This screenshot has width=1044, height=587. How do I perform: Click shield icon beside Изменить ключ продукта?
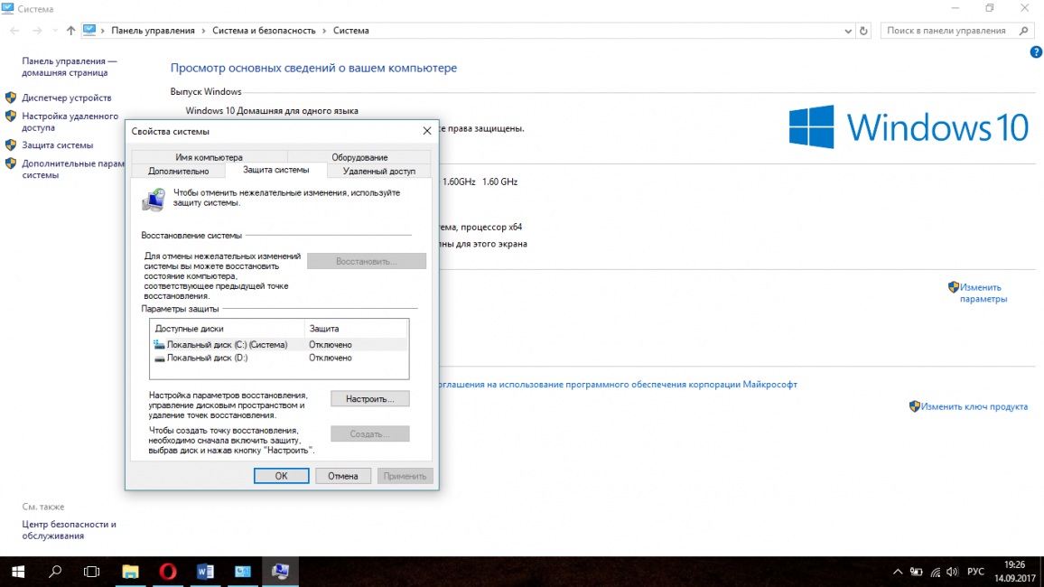pyautogui.click(x=915, y=406)
